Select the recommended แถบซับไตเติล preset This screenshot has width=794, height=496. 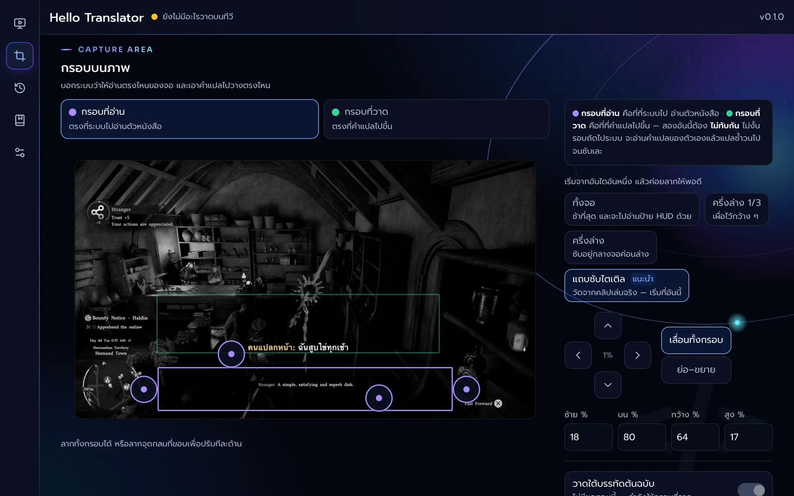pyautogui.click(x=627, y=285)
